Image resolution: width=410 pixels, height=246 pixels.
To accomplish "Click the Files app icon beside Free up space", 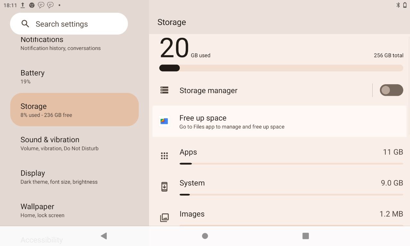I will point(164,121).
